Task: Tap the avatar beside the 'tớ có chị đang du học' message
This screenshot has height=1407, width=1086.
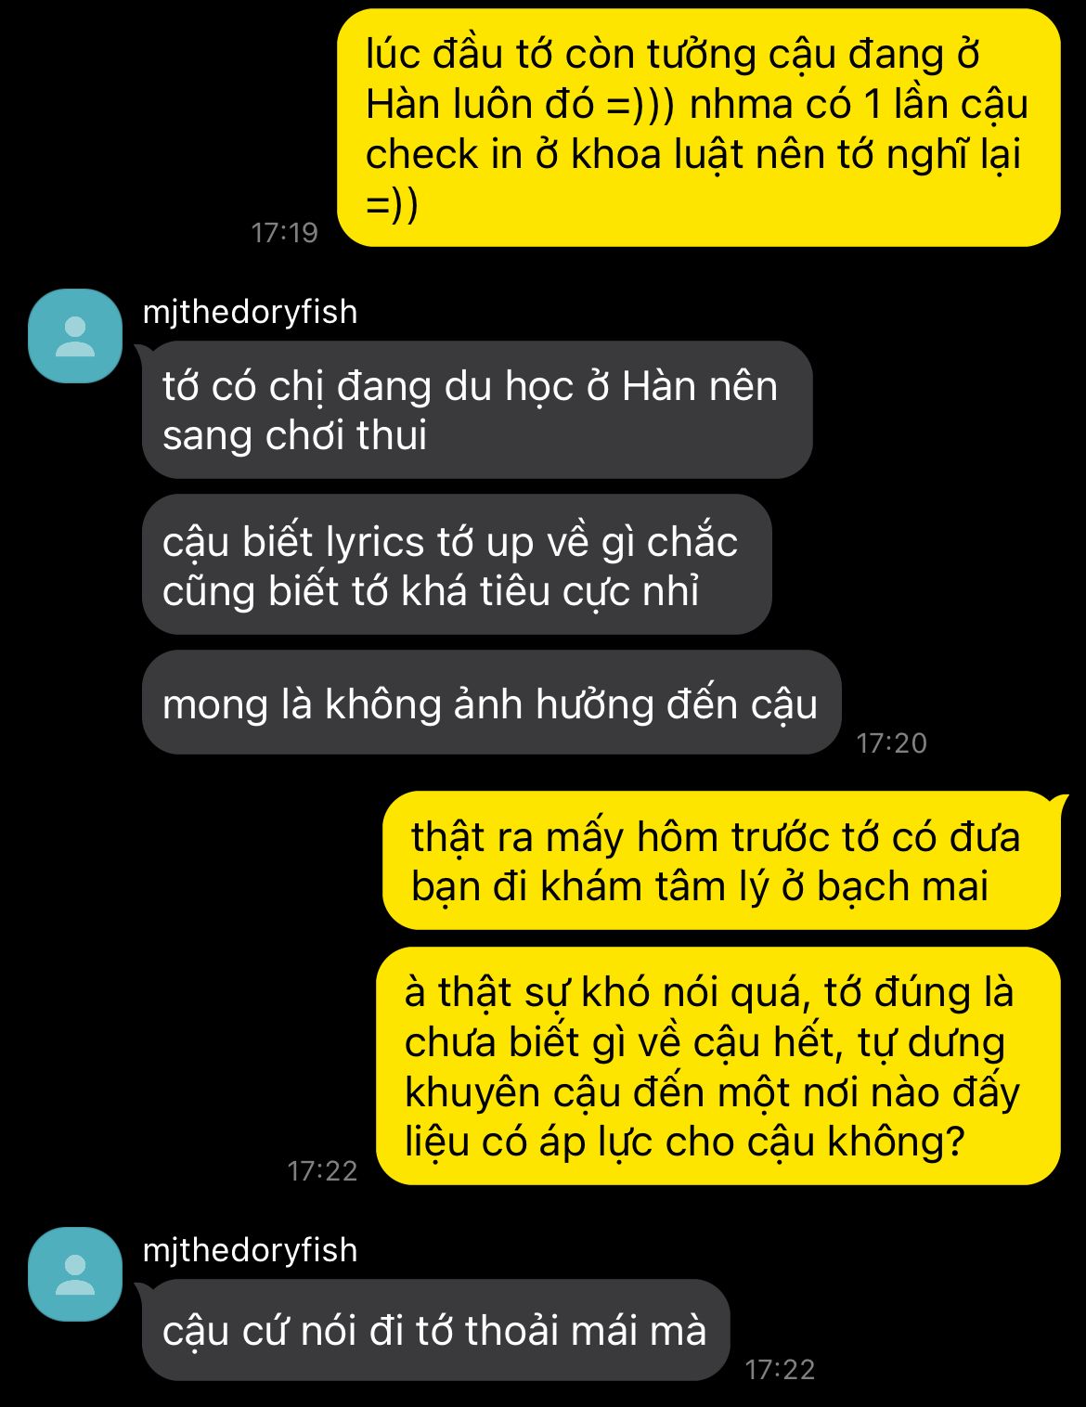Action: click(75, 336)
